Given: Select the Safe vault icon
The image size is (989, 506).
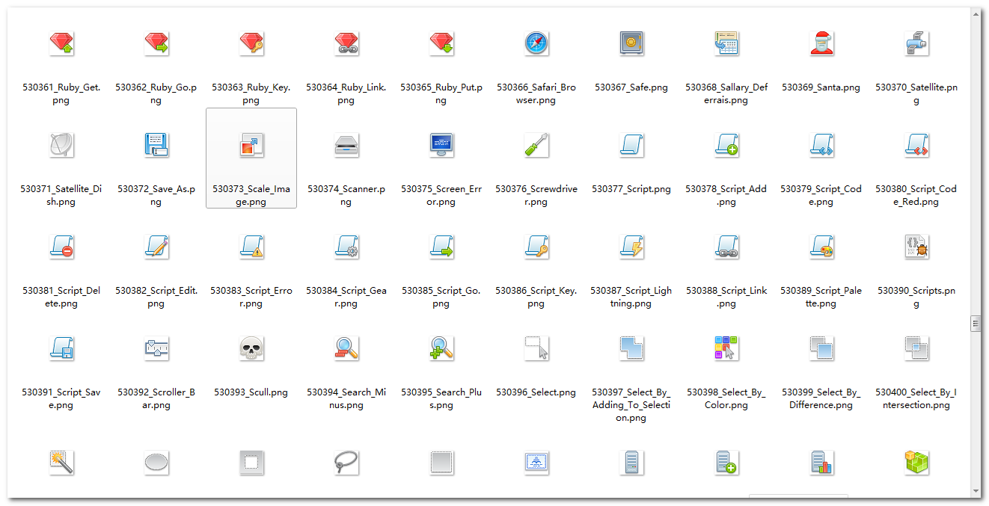Looking at the screenshot, I should pos(631,44).
